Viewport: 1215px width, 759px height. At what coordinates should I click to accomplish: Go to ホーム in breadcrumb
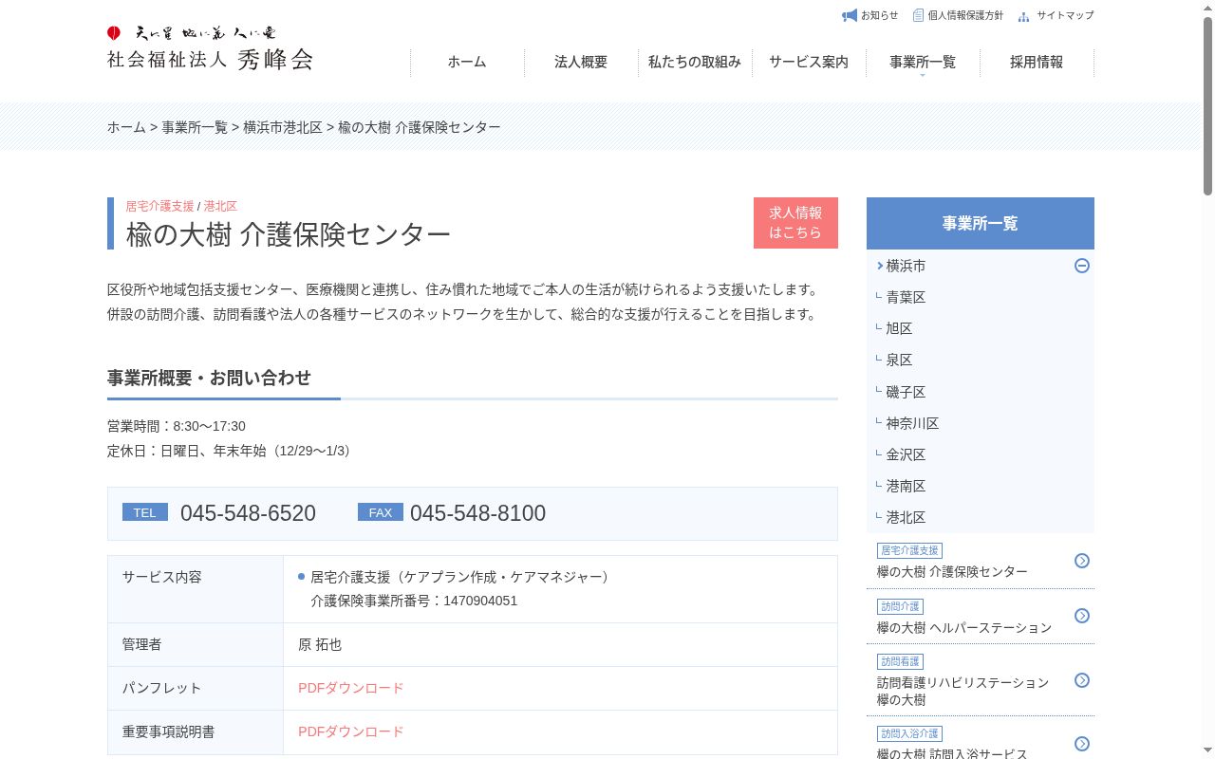(x=126, y=127)
